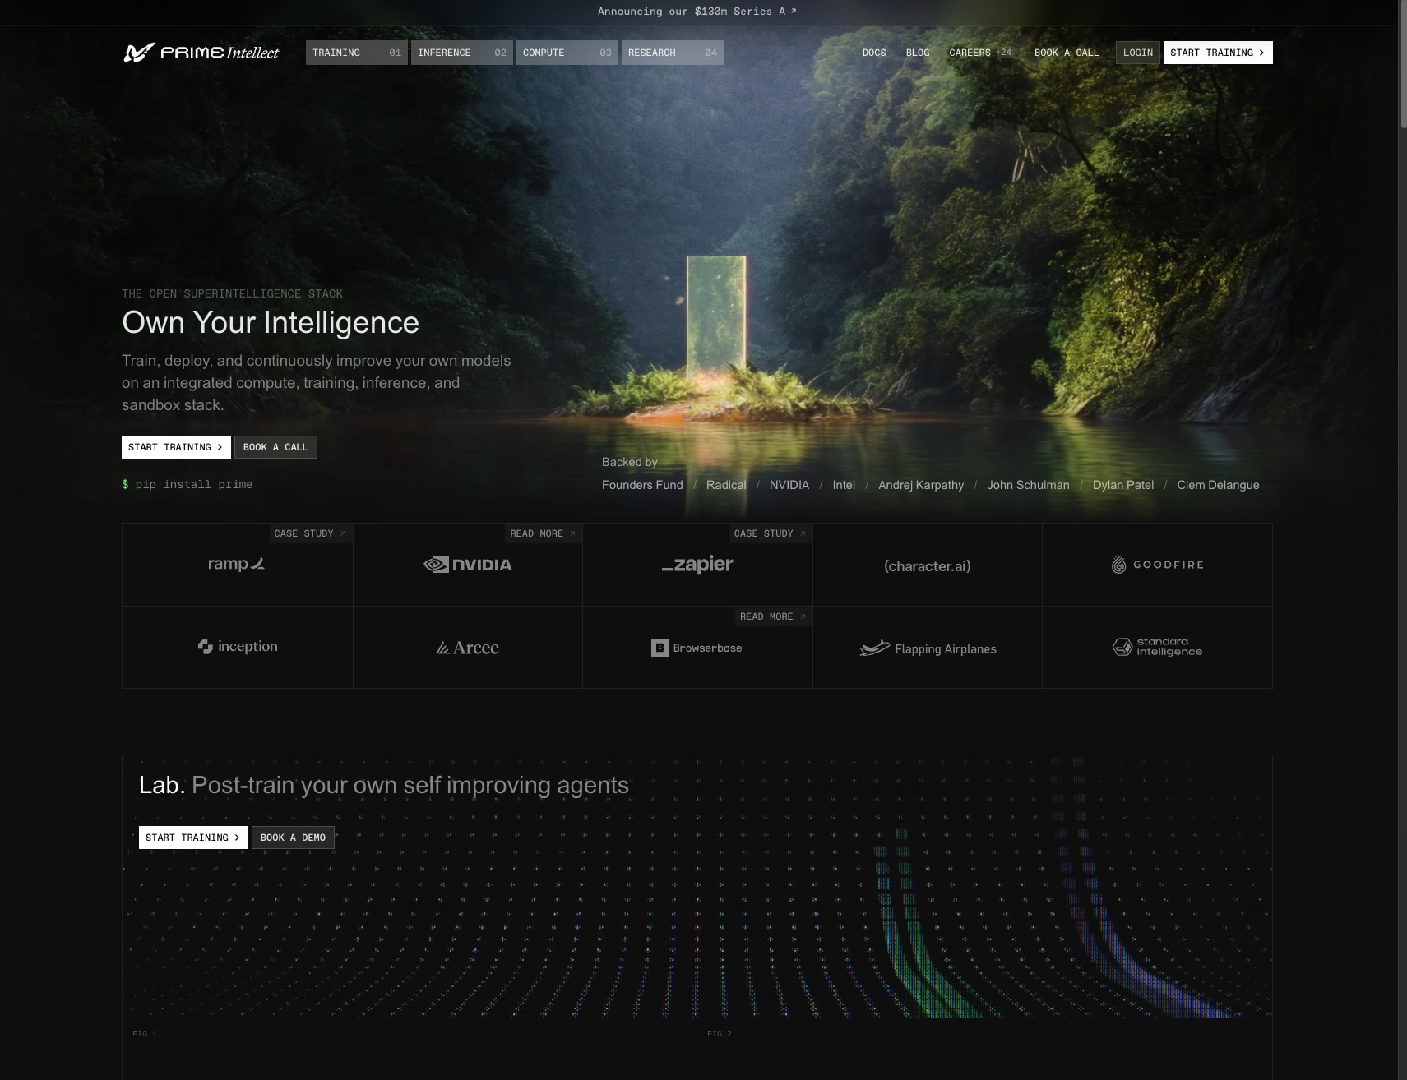This screenshot has height=1080, width=1407.
Task: Open the NVIDIA Read More link
Action: (543, 533)
